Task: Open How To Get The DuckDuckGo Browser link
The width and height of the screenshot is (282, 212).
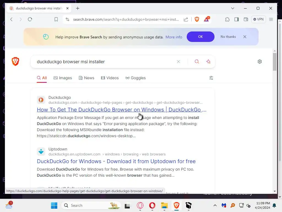Action: pos(121,110)
